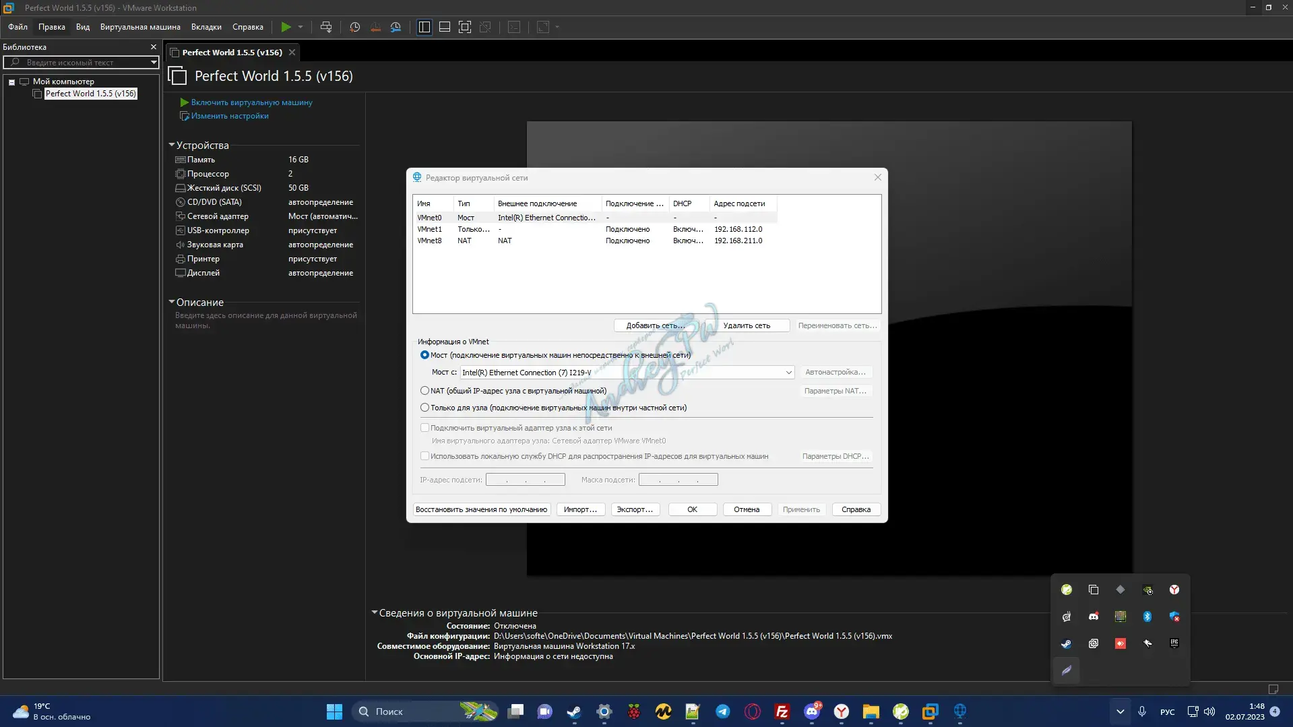Open the Справка menu
The image size is (1293, 727).
point(248,27)
